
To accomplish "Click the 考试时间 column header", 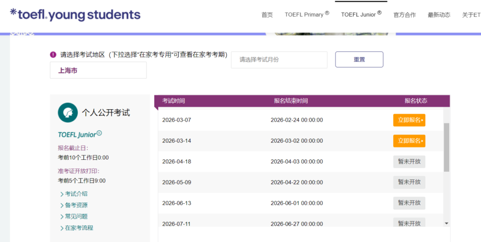I will tap(174, 101).
